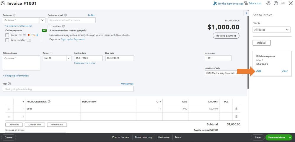The image size is (295, 142).
Task: Open the All dates filter dropdown
Action: click(271, 30)
